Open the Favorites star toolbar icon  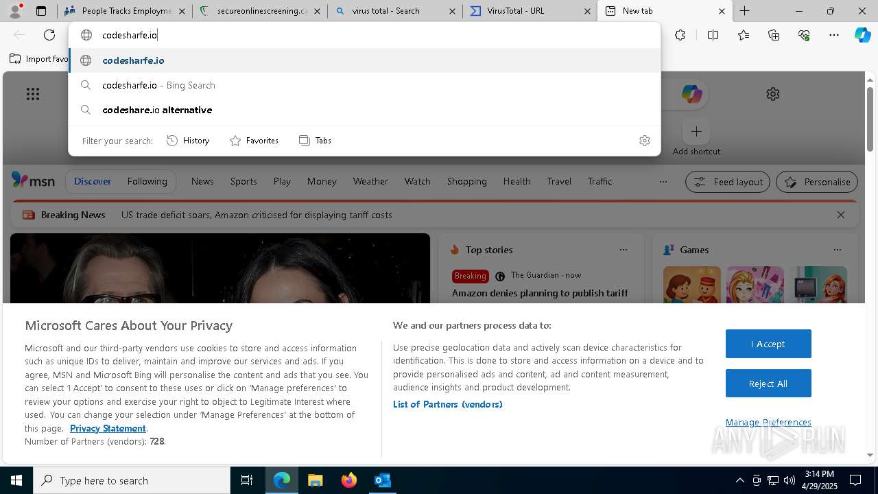click(x=744, y=35)
